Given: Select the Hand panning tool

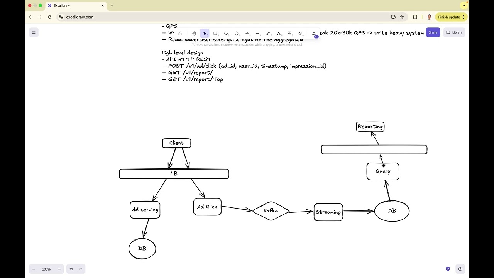Looking at the screenshot, I should [x=194, y=34].
